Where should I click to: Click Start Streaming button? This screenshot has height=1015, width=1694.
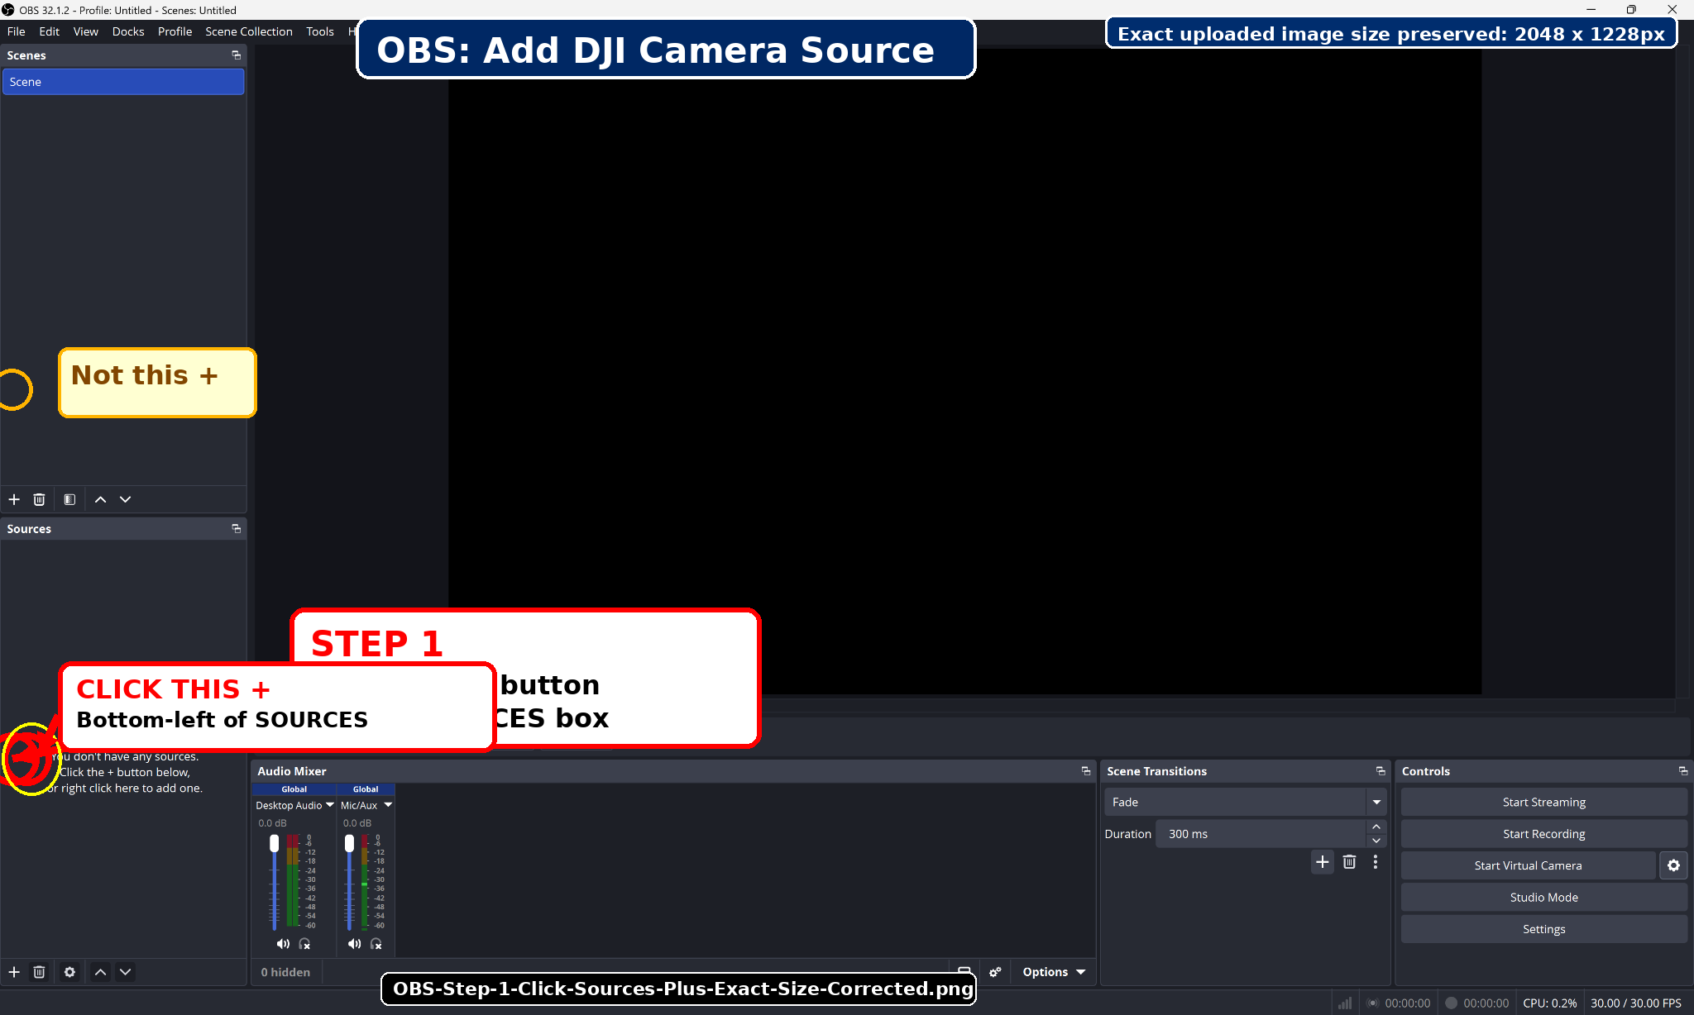1543,803
